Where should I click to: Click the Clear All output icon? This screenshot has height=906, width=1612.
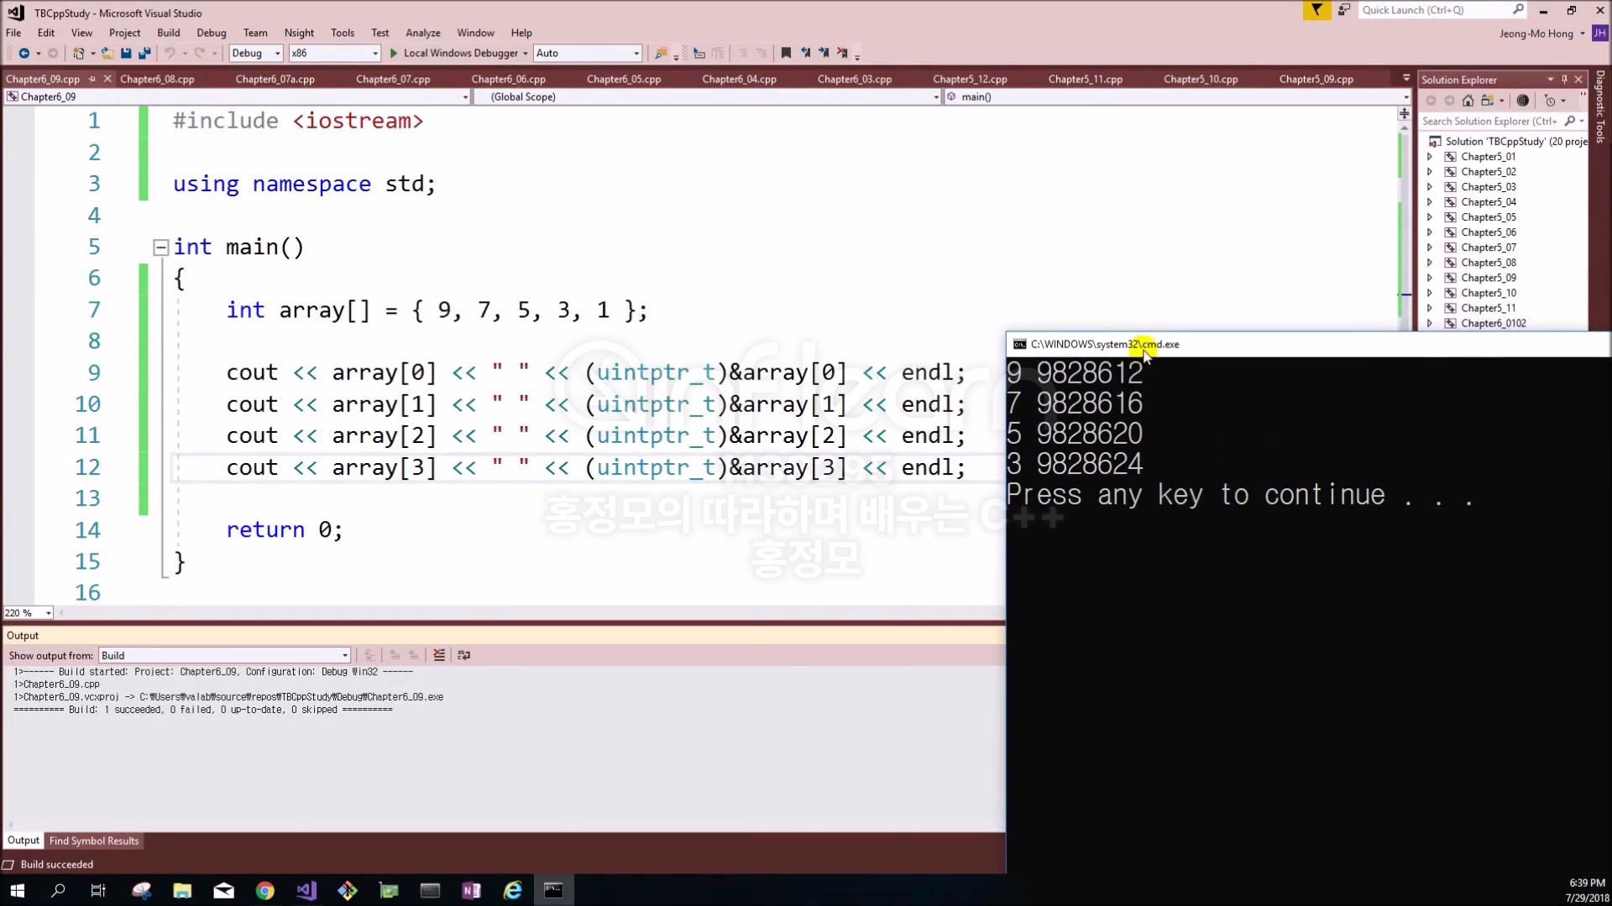(x=439, y=655)
